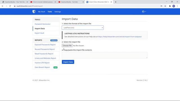Close the QuantumBuddy YouTube tab
Image resolution: width=180 pixels, height=101 pixels.
click(83, 2)
